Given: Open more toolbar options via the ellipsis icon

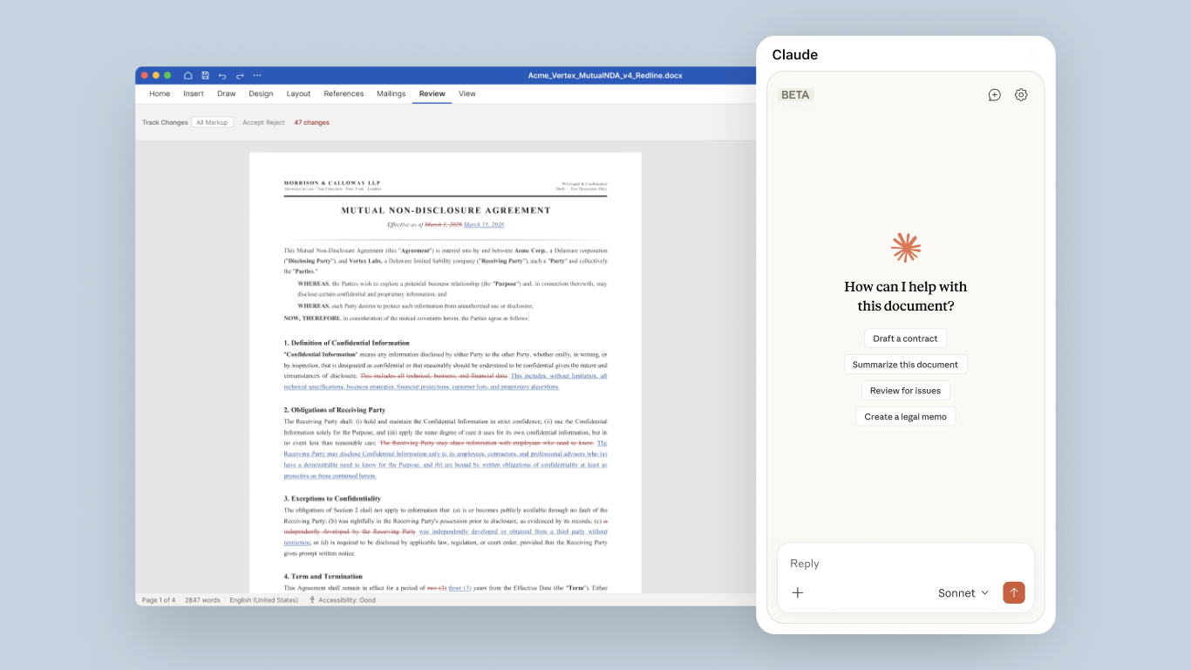Looking at the screenshot, I should pos(257,75).
